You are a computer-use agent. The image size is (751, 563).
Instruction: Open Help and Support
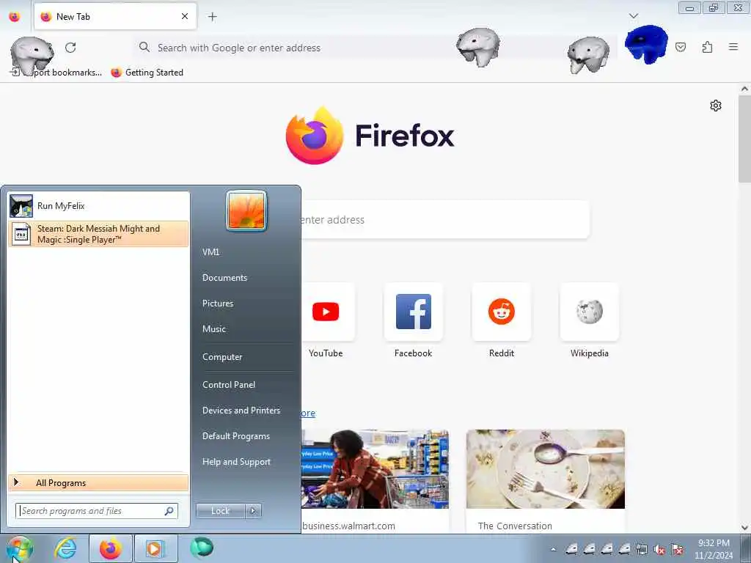(x=236, y=462)
